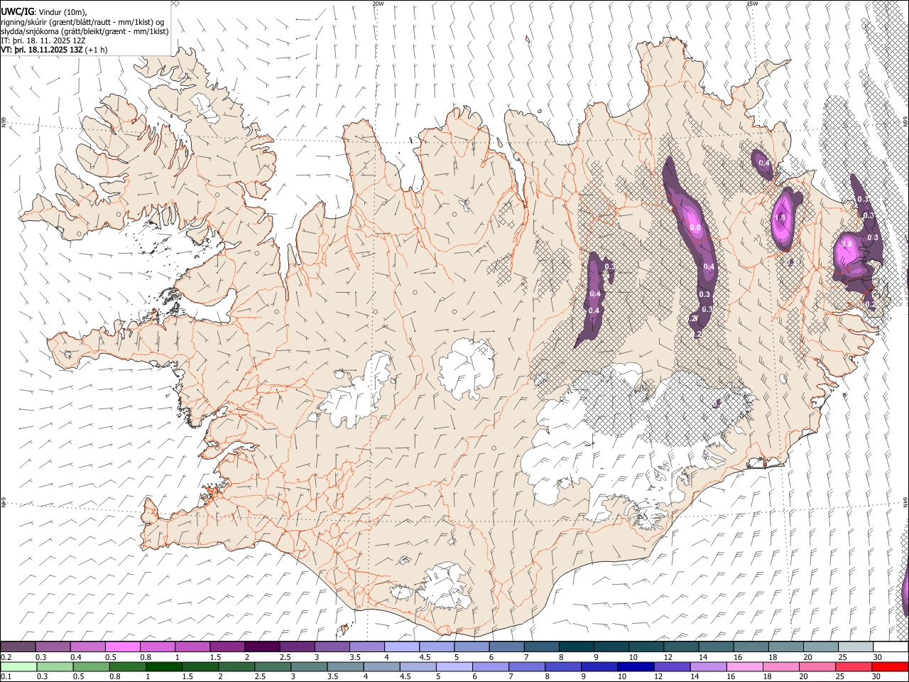This screenshot has width=909, height=682.
Task: Click the 20W longitude label at top
Action: point(378,4)
